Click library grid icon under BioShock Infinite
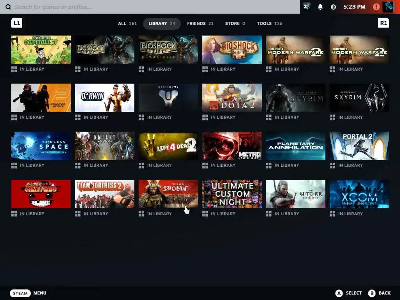The width and height of the screenshot is (400, 300). 205,69
